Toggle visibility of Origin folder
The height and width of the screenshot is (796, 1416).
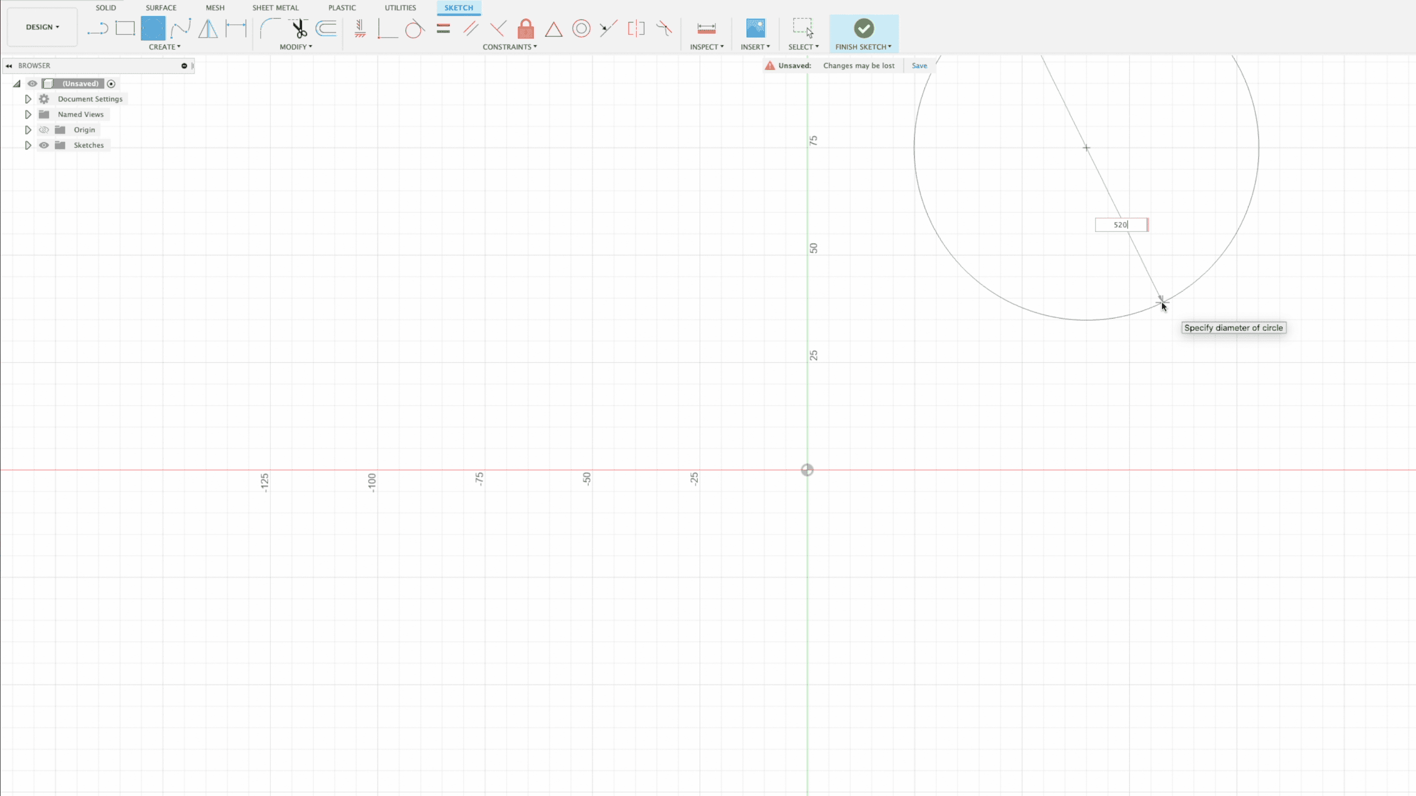[44, 129]
